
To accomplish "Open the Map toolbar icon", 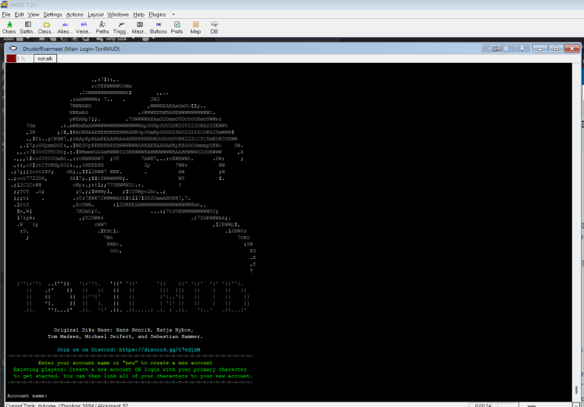I will [195, 27].
